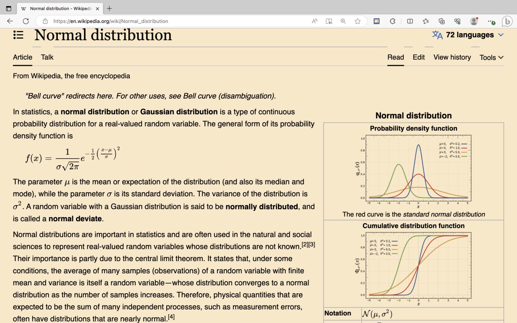This screenshot has height=323, width=517.
Task: Reload the Wikipedia page
Action: click(x=26, y=21)
